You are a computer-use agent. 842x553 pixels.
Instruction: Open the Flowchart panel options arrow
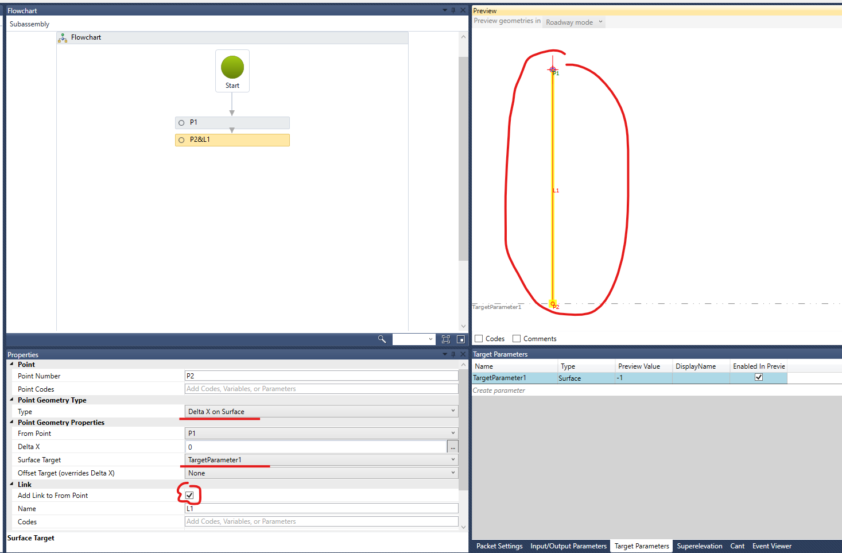coord(445,10)
